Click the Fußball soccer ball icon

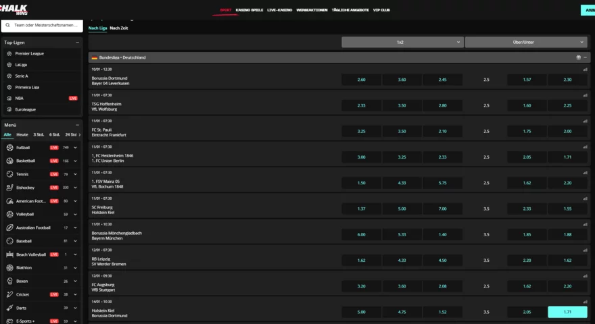click(10, 147)
